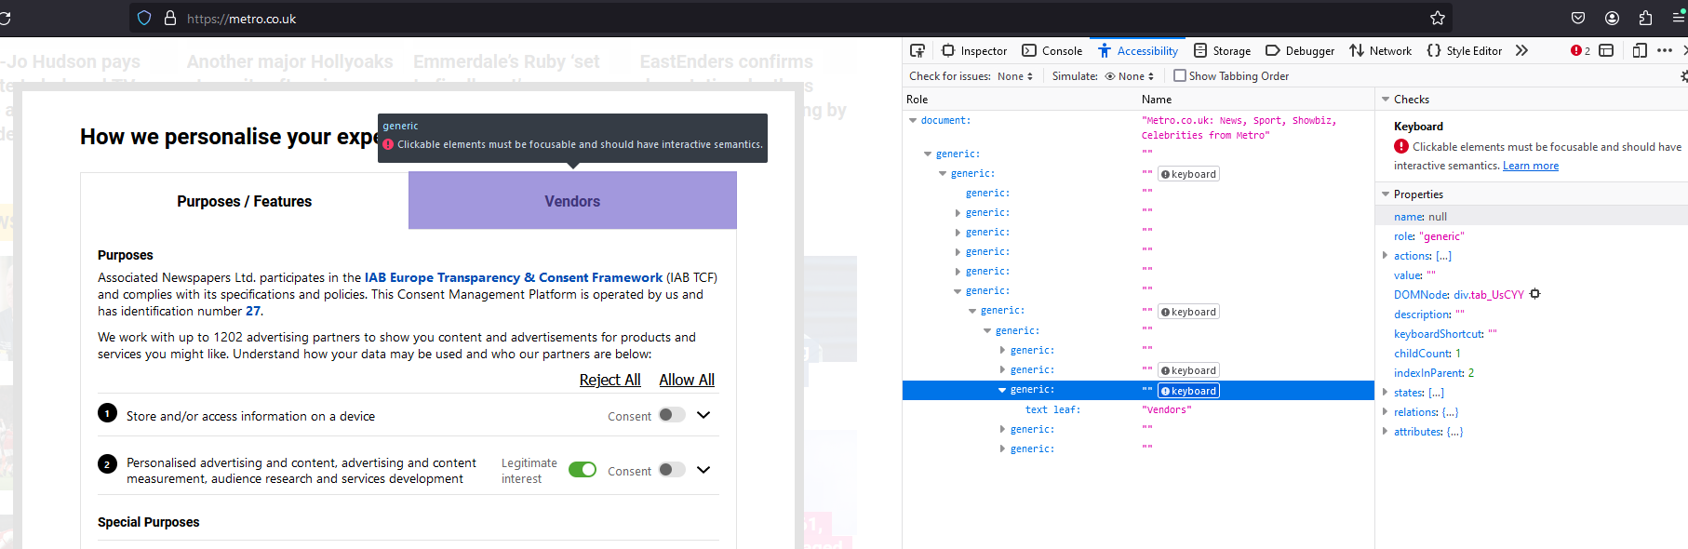
Task: Open the Extensions puzzle icon
Action: pos(1646,18)
